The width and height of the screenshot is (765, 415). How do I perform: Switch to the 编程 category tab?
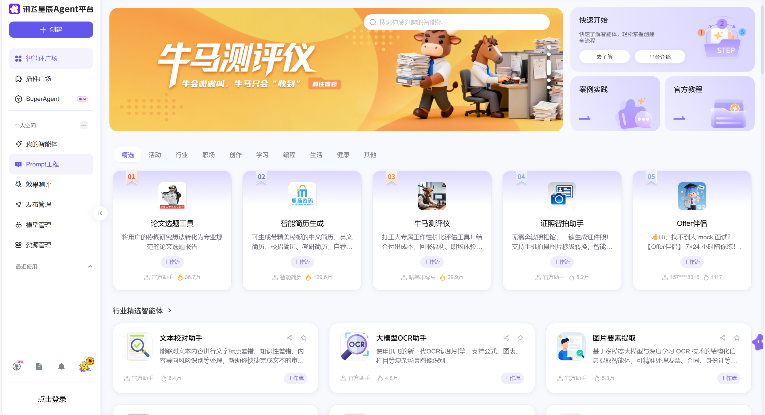point(289,155)
